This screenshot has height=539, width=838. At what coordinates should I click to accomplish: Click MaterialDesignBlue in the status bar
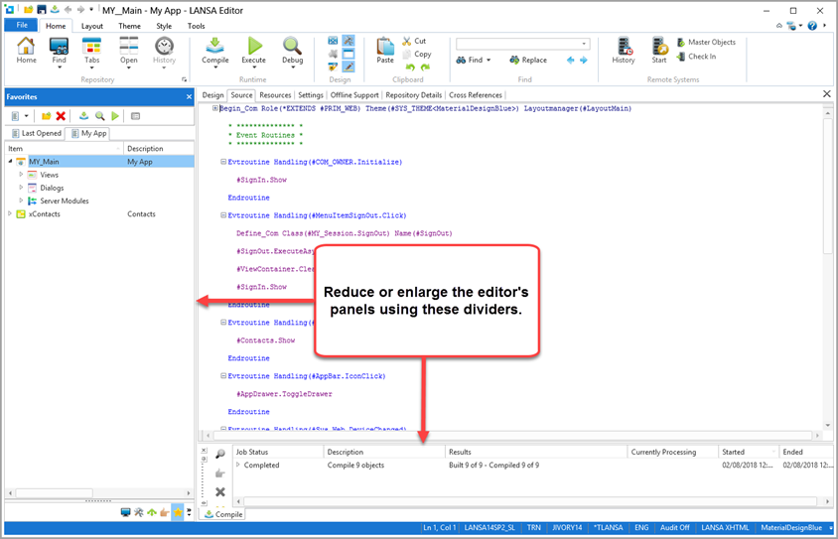coord(791,528)
